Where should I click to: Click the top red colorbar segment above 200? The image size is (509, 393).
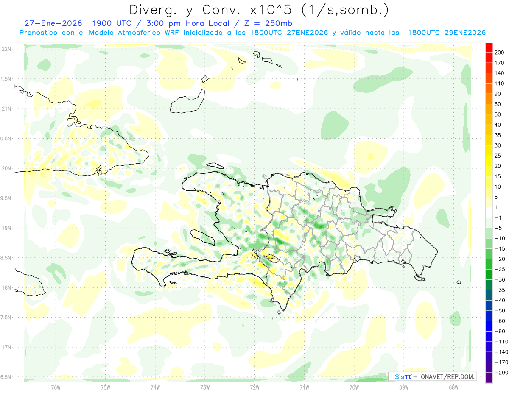489,47
